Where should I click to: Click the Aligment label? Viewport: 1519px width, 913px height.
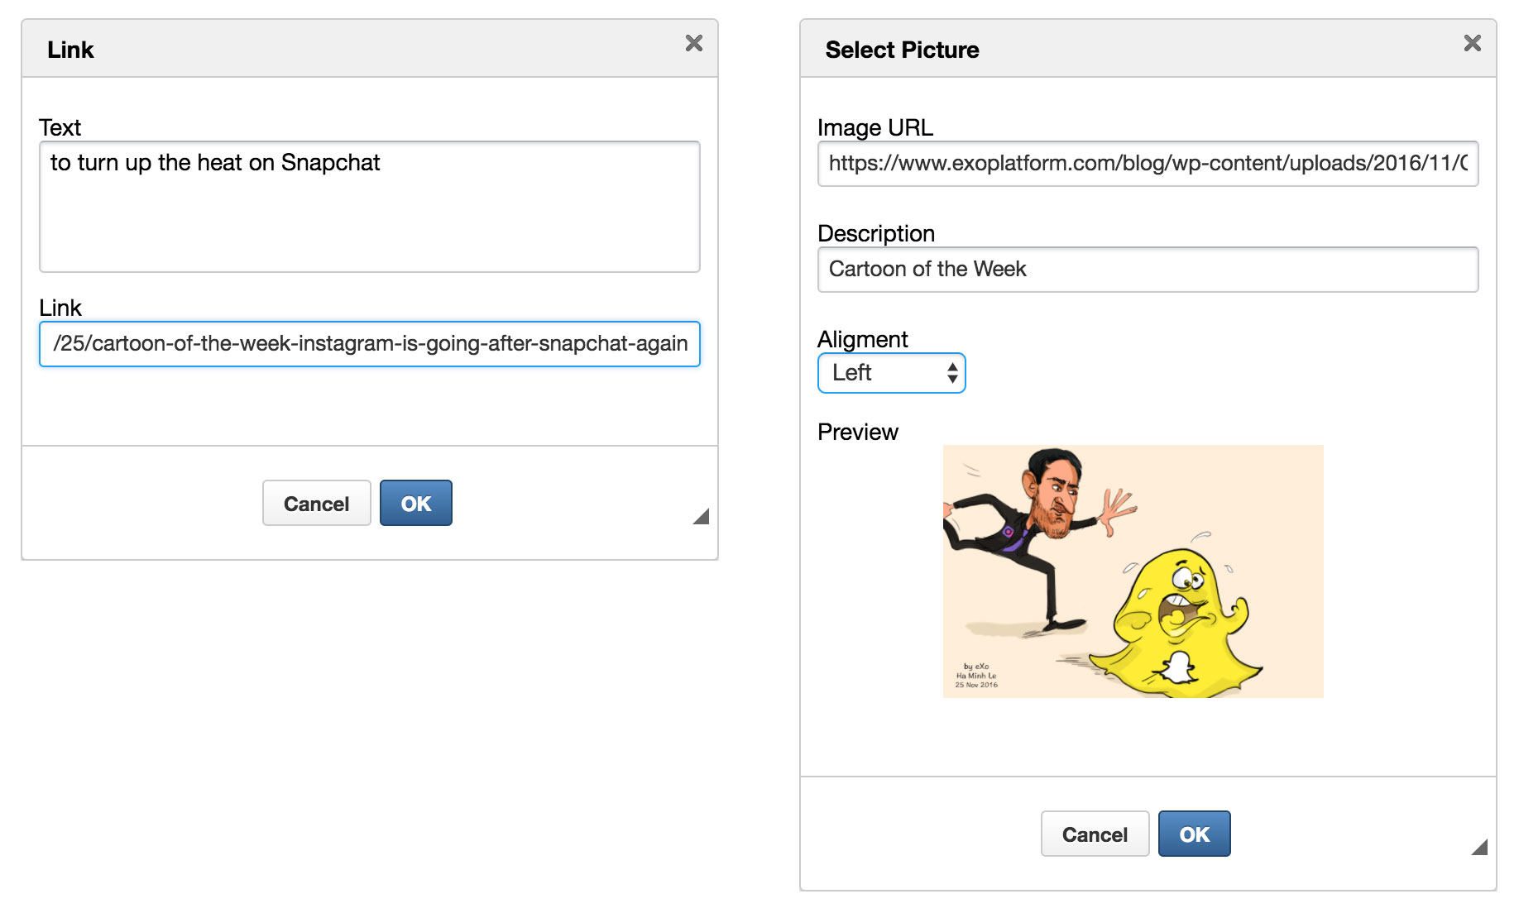pos(862,339)
